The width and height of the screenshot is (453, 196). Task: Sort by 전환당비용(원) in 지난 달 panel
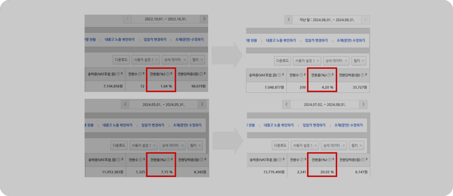coord(366,75)
